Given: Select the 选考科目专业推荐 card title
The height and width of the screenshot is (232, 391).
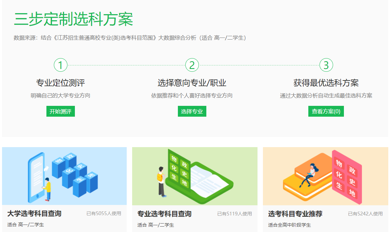Looking at the screenshot, I should (295, 214).
